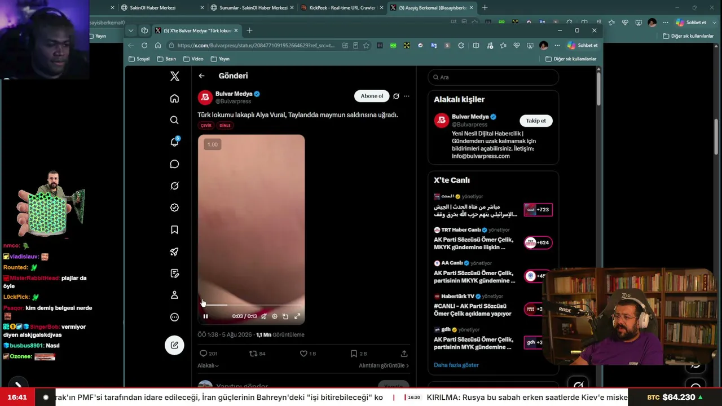The image size is (722, 406).
Task: Expand Diğer sık kullanılanlar in front window
Action: [571, 59]
